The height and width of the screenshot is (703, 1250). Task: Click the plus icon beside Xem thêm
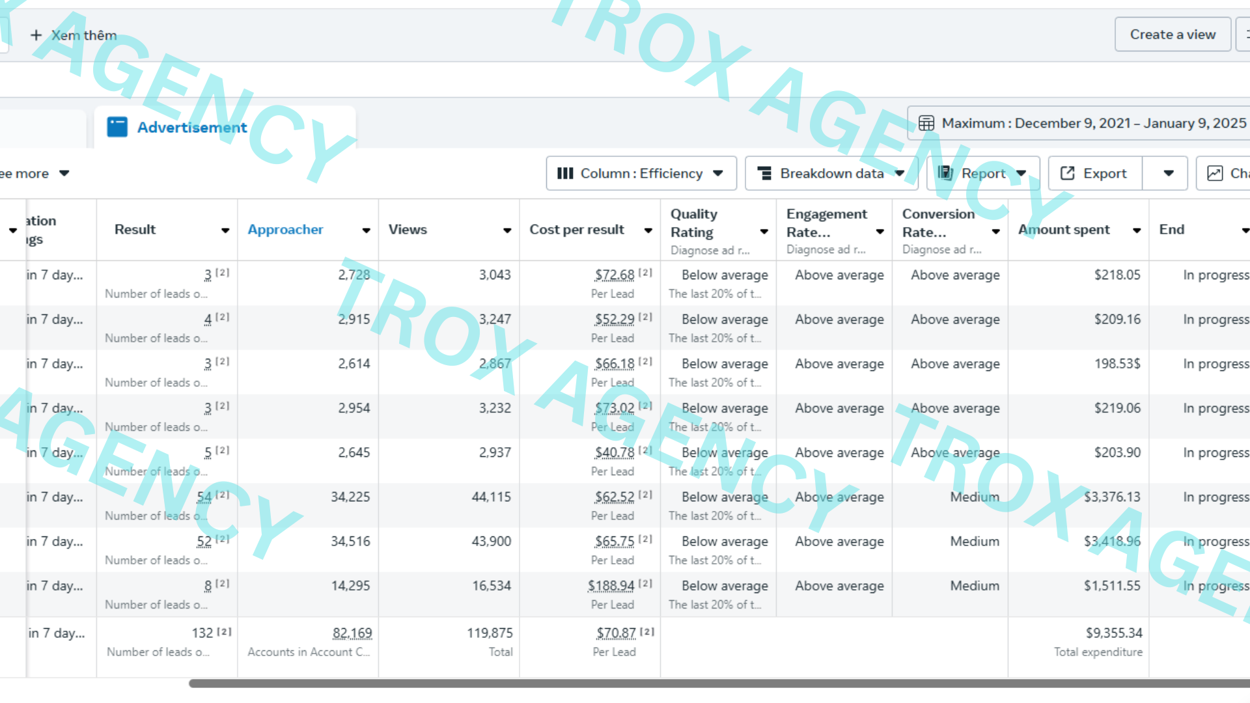point(36,35)
